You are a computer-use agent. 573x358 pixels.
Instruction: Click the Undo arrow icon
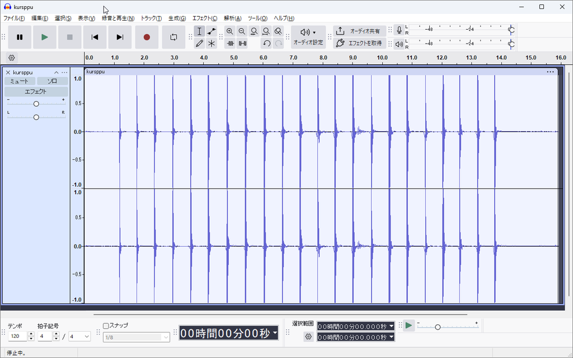tap(267, 44)
